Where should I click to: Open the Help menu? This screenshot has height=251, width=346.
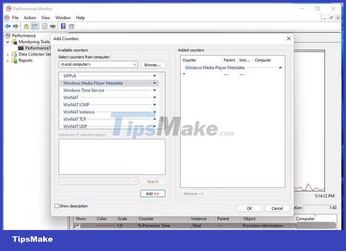(x=80, y=18)
